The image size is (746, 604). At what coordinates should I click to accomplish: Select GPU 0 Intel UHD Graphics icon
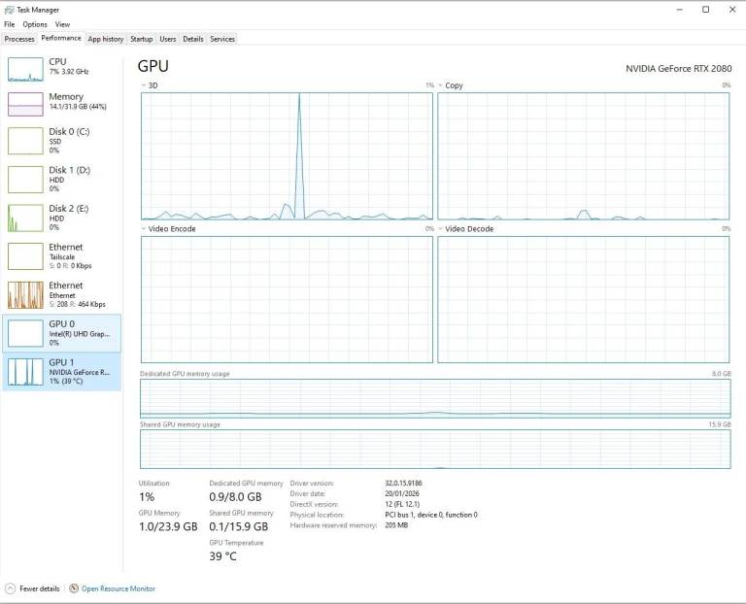point(25,333)
